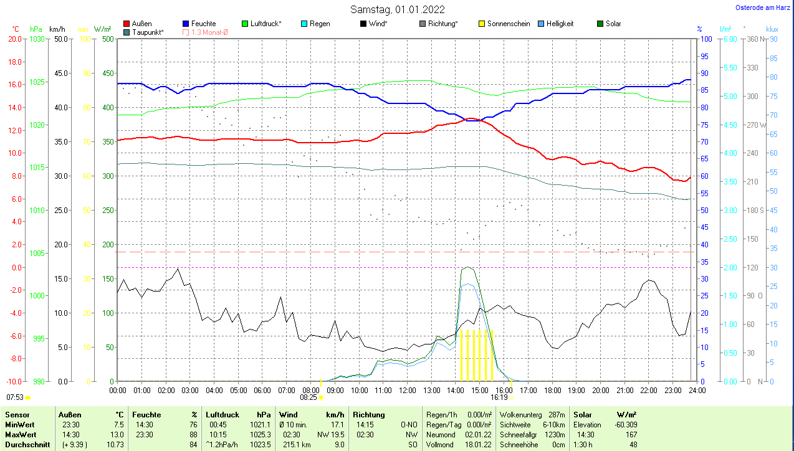Click the blue Feuchte legend square

tap(186, 24)
